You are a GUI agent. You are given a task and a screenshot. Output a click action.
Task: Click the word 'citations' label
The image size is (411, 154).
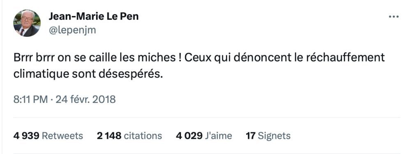(x=143, y=136)
